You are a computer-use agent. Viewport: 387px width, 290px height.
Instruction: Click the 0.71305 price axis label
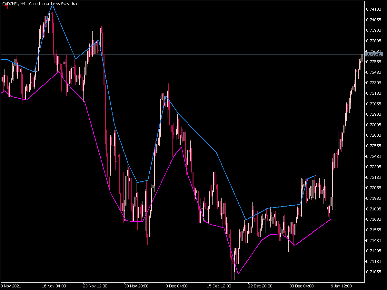(x=374, y=251)
